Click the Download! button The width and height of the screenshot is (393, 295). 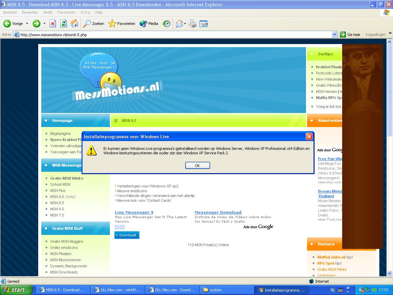coord(127,235)
